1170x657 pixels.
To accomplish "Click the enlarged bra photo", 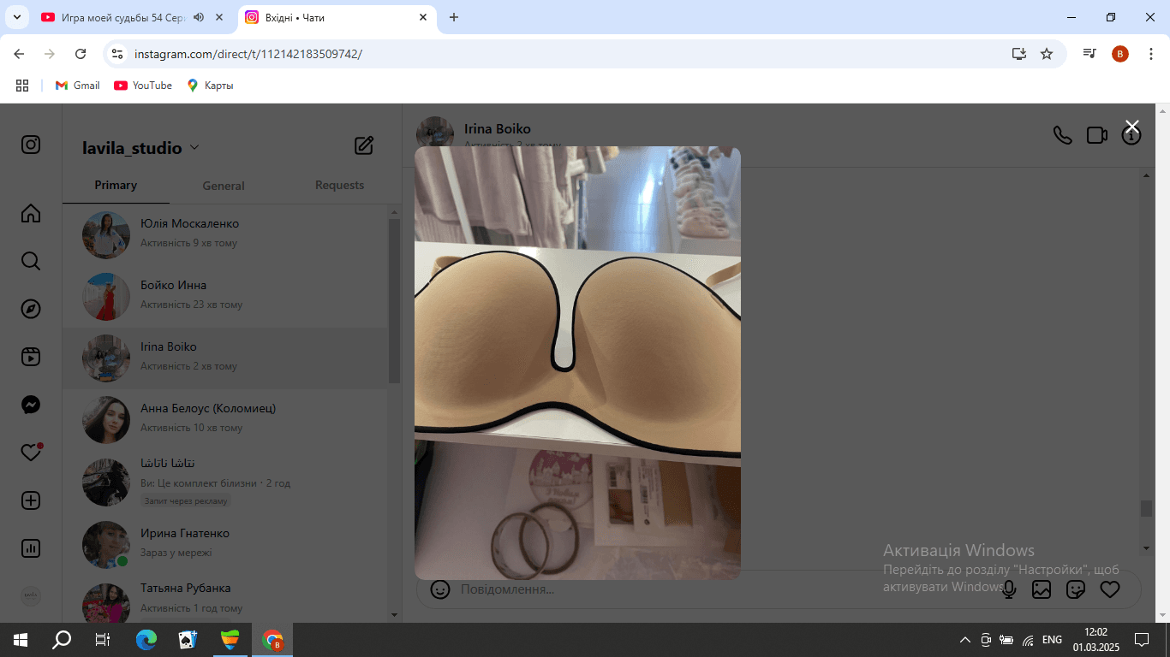I will coord(577,363).
